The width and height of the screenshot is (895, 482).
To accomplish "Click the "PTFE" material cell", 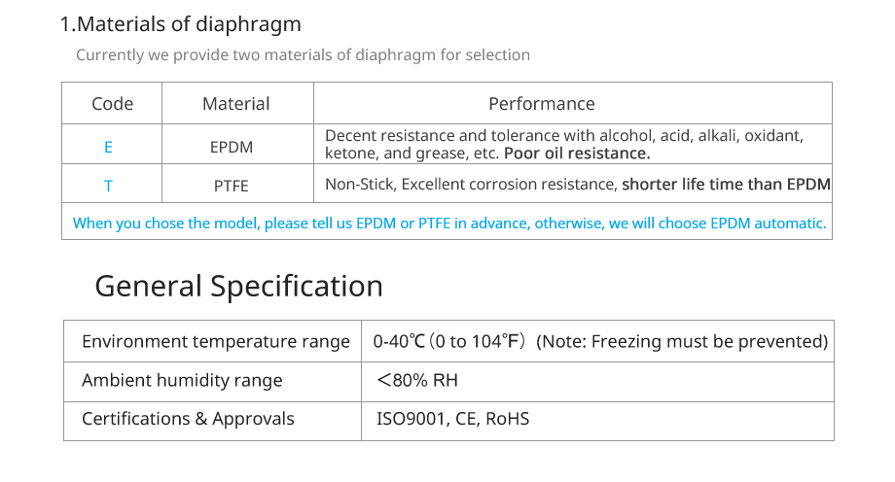I will click(x=232, y=186).
